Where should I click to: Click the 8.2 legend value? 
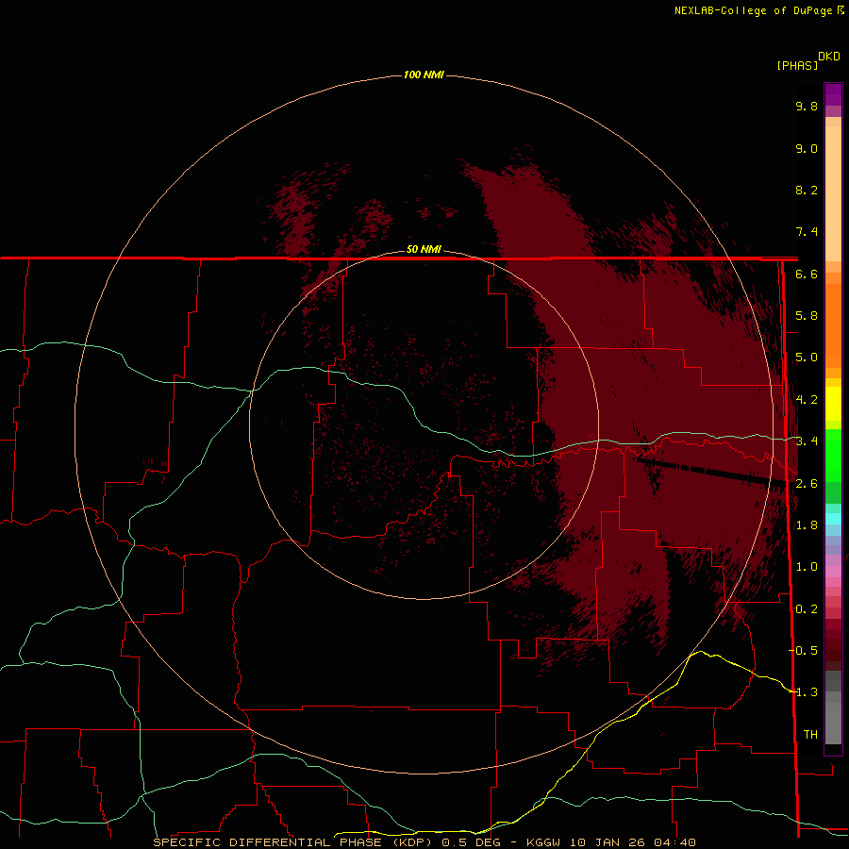pyautogui.click(x=807, y=190)
